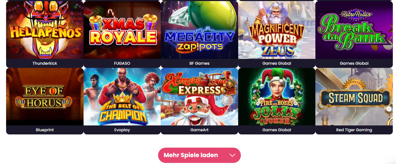Open the Eye of Horus game
This screenshot has width=396, height=164.
pyautogui.click(x=45, y=97)
